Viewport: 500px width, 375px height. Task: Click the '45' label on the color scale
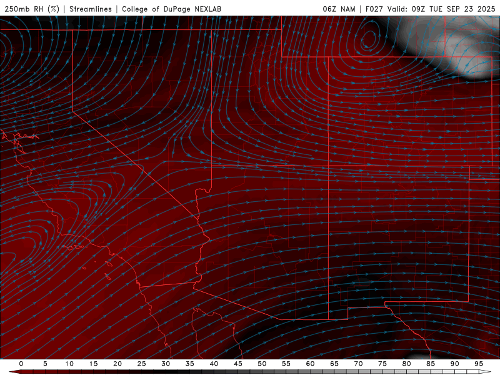[x=238, y=364]
